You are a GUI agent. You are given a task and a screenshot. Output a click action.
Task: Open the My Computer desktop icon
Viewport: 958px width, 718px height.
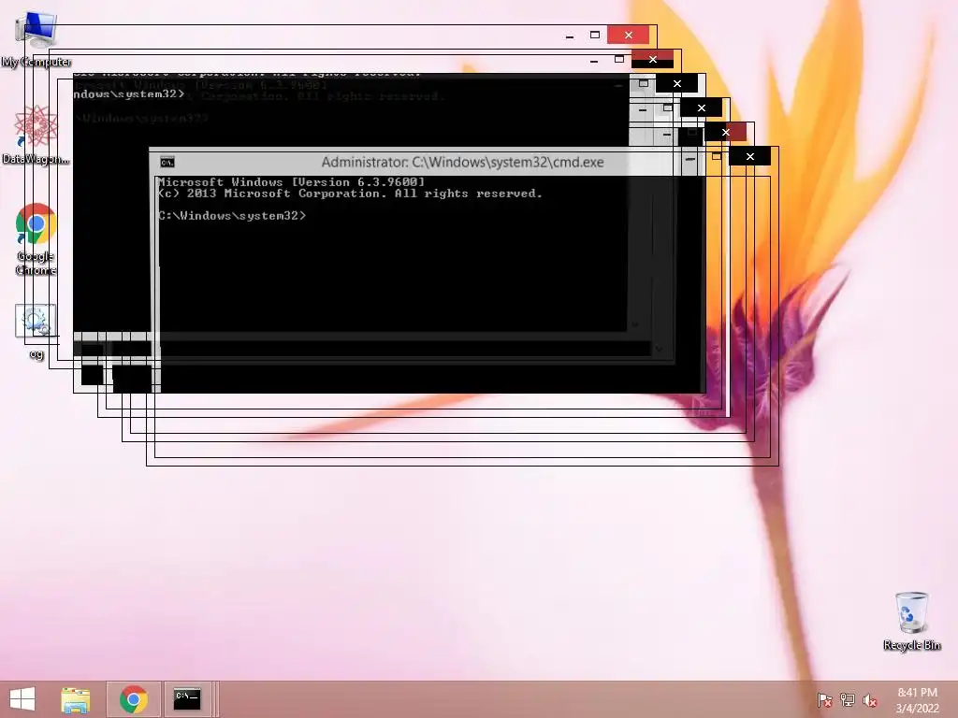coord(36,39)
